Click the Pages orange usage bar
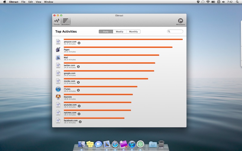The image size is (242, 151). pyautogui.click(x=118, y=47)
